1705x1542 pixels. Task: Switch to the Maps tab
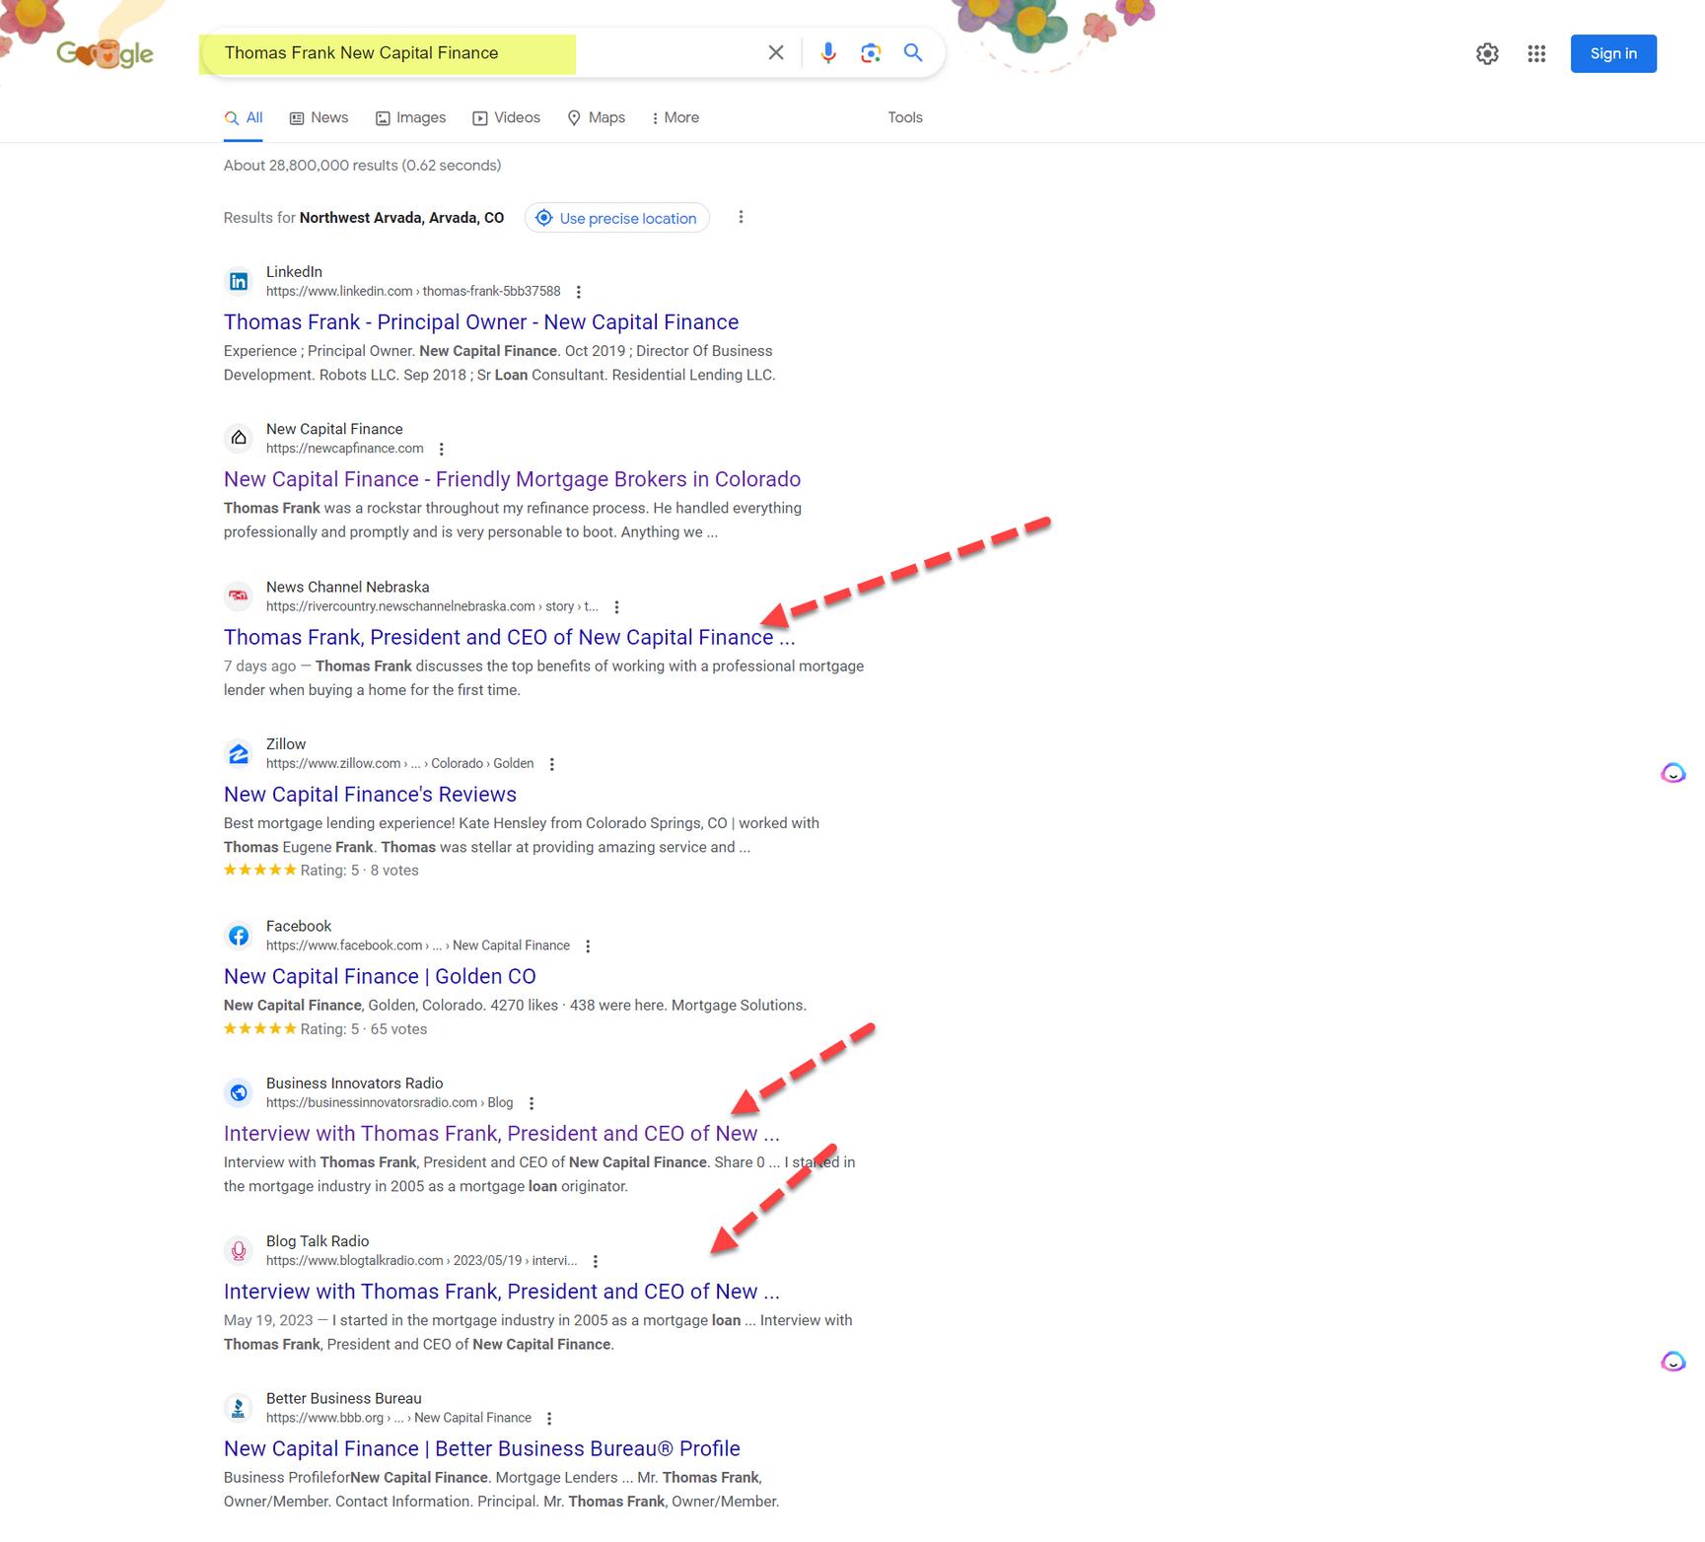[596, 118]
